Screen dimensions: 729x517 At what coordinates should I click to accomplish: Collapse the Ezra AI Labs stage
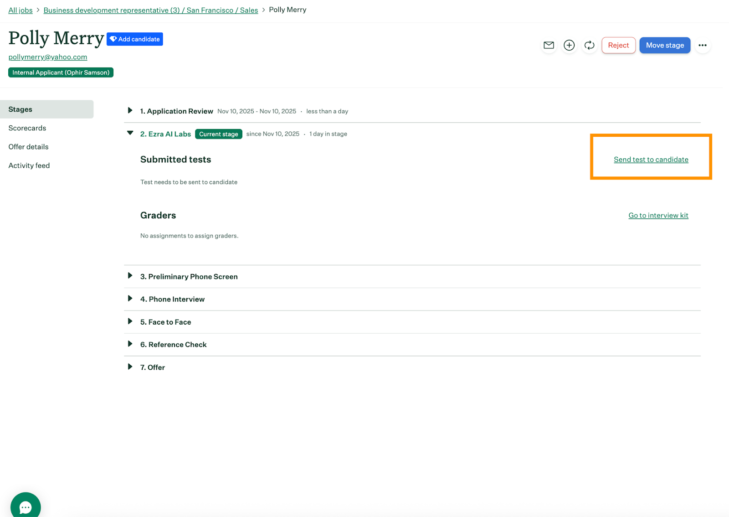click(x=130, y=134)
